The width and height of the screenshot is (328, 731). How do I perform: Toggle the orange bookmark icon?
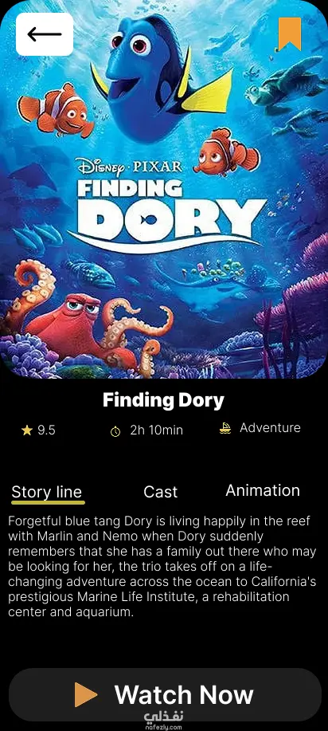pos(290,34)
